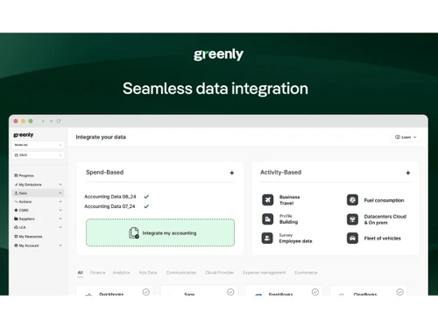Click the Spend-Based card heading
The width and height of the screenshot is (438, 329).
pyautogui.click(x=104, y=172)
